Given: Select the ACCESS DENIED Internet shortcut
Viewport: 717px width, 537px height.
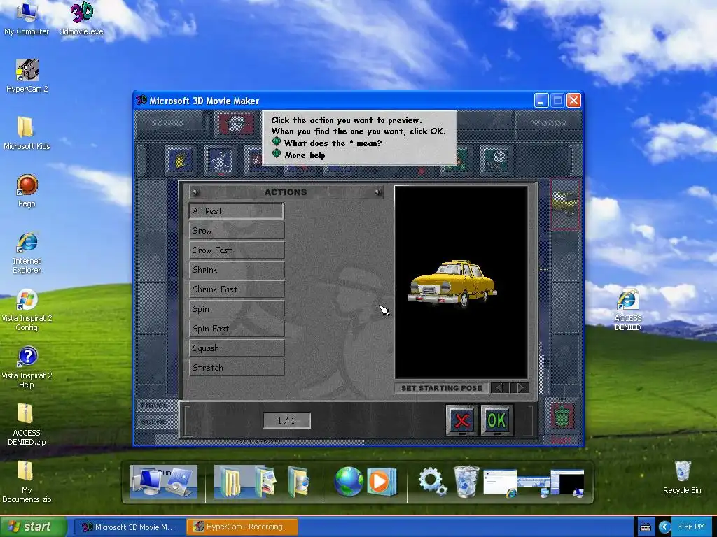Looking at the screenshot, I should [628, 310].
